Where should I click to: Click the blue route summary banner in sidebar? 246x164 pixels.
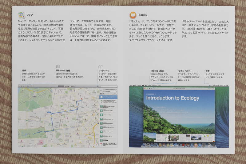(x=108, y=97)
